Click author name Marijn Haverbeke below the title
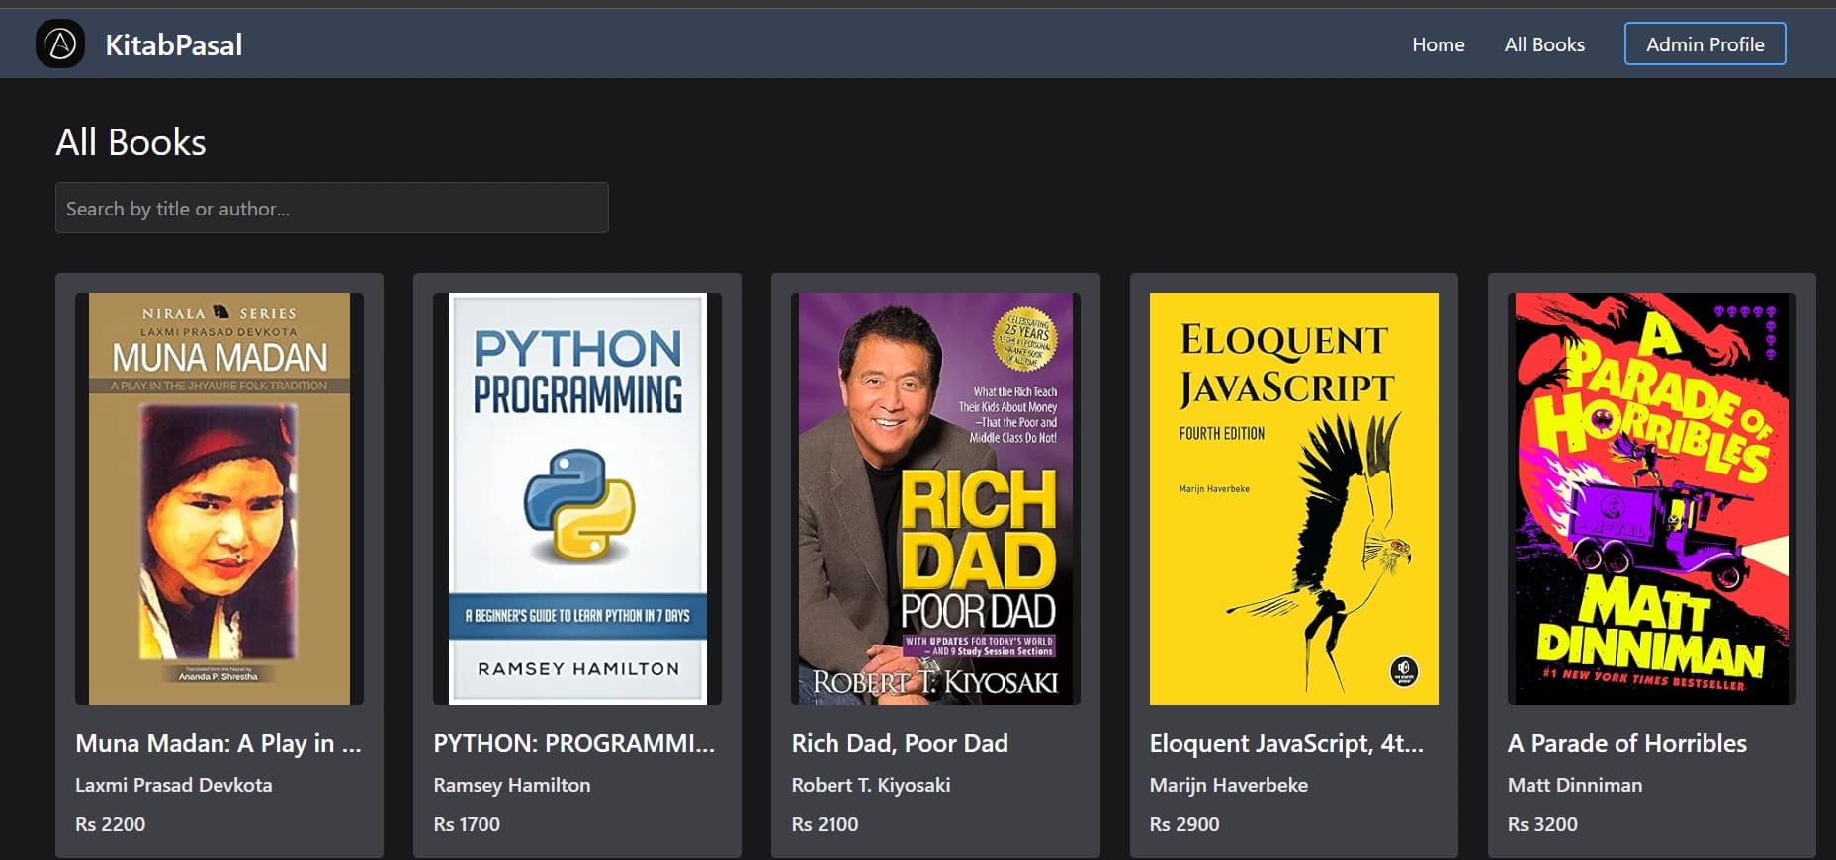Viewport: 1836px width, 860px height. click(x=1229, y=785)
